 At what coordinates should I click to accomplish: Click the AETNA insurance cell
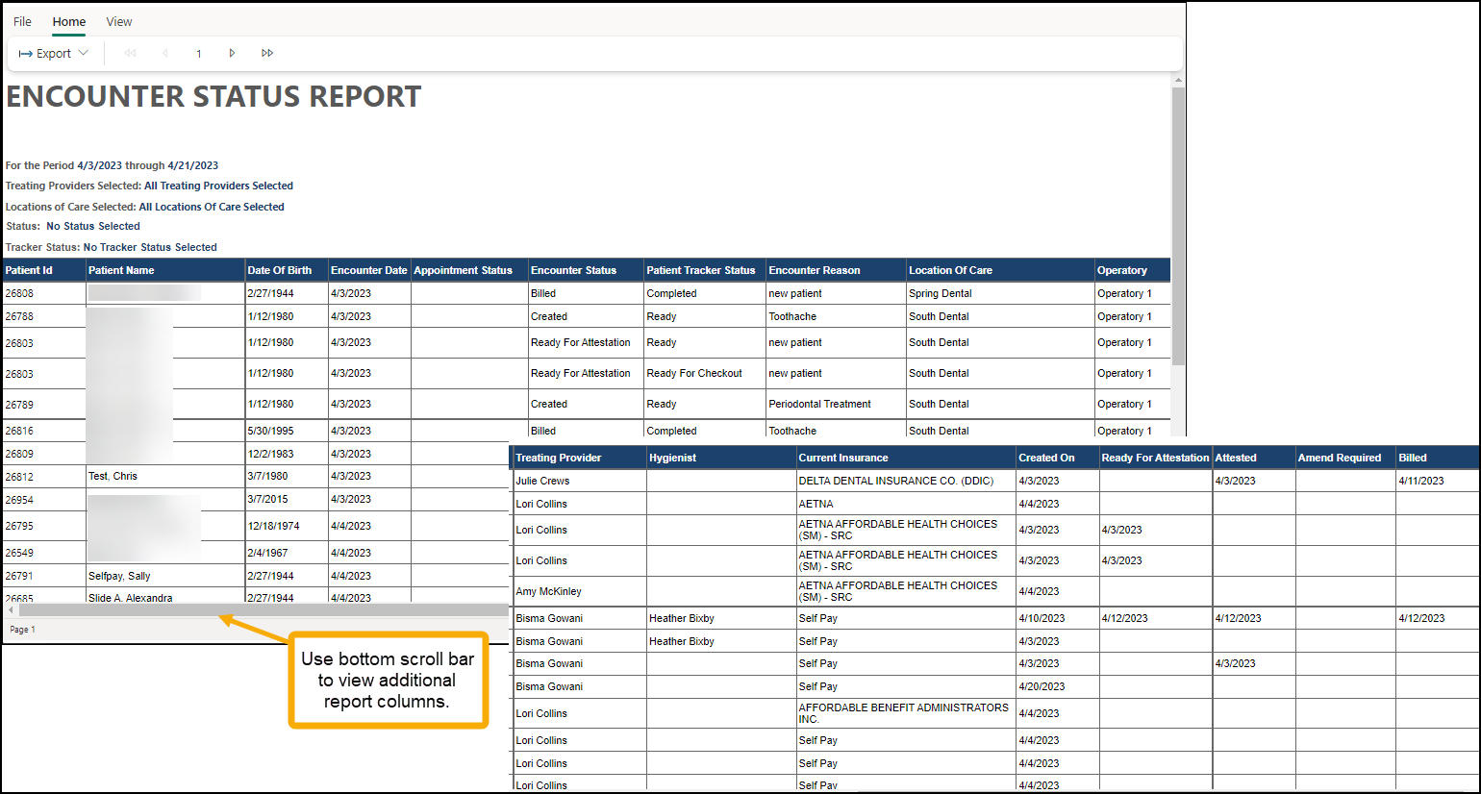tap(816, 504)
